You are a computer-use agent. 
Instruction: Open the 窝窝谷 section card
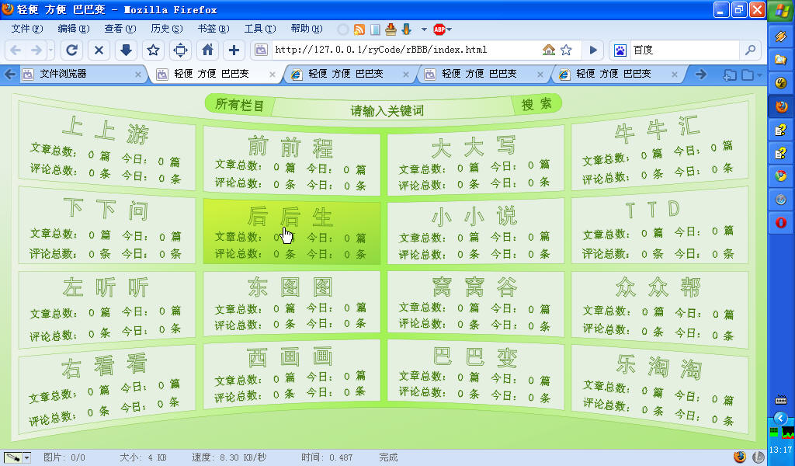click(476, 303)
